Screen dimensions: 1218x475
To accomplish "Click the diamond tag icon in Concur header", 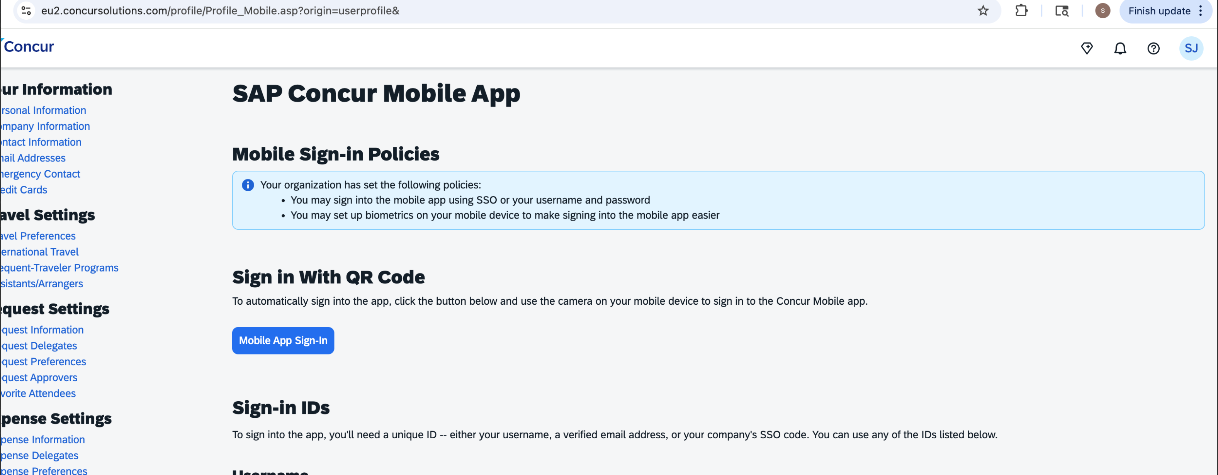I will pyautogui.click(x=1087, y=48).
